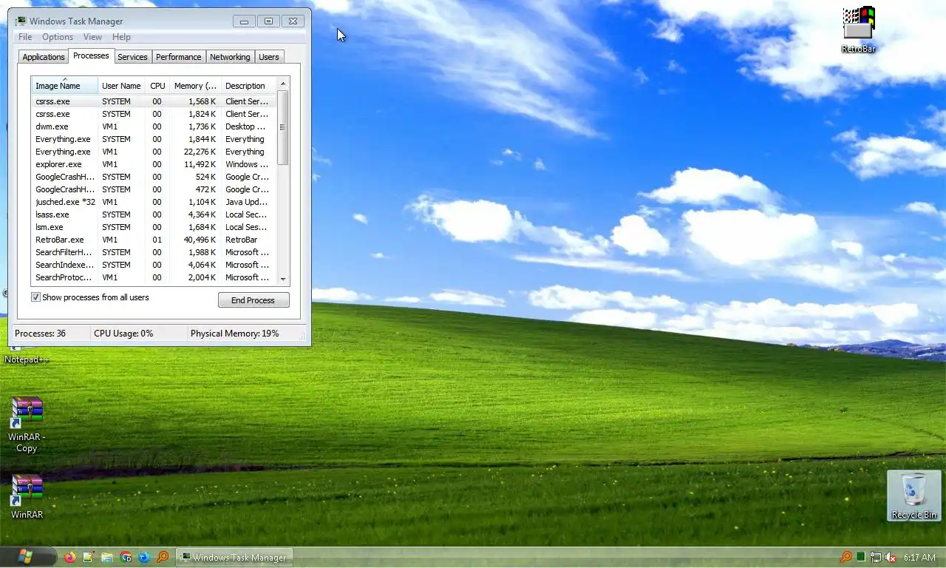Screen dimensions: 946x568
Task: Click the process list scrollbar up arrow
Action: [283, 84]
